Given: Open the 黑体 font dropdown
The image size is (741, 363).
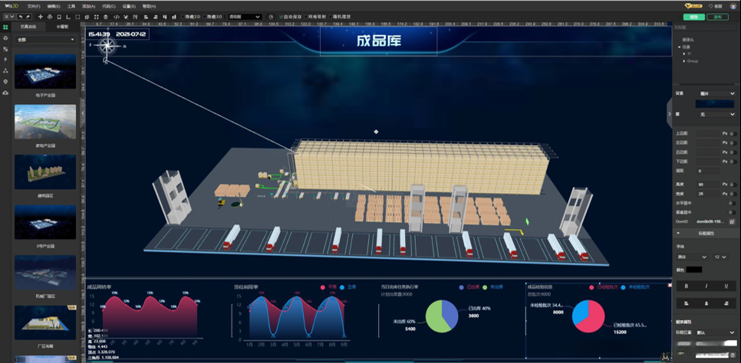Looking at the screenshot, I should click(x=691, y=257).
